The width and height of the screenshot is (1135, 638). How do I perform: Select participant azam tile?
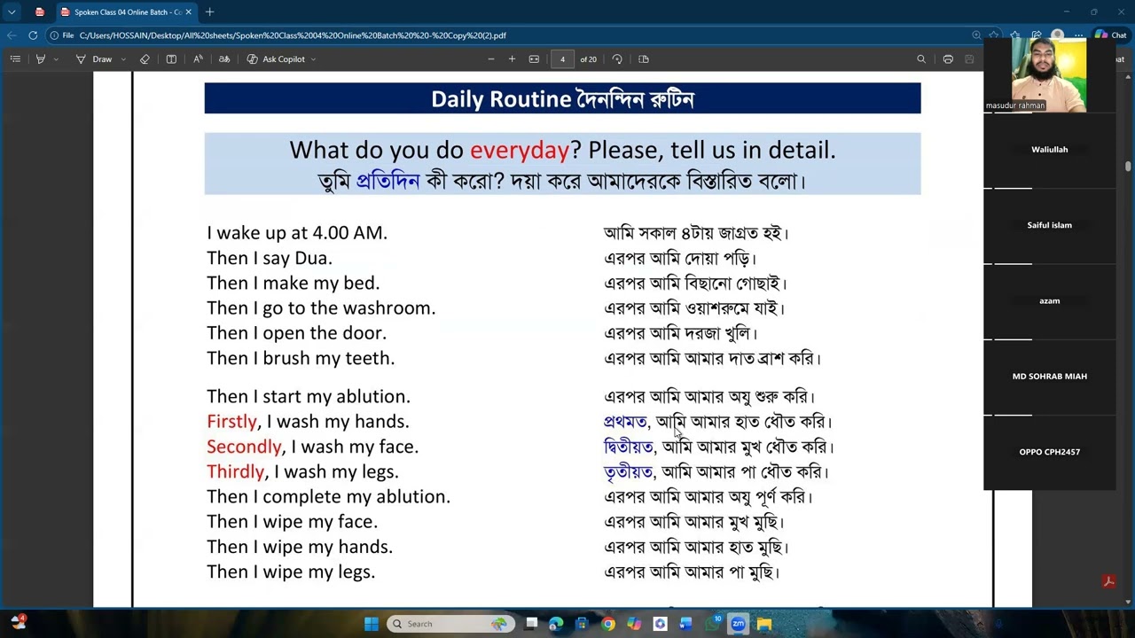tap(1049, 301)
